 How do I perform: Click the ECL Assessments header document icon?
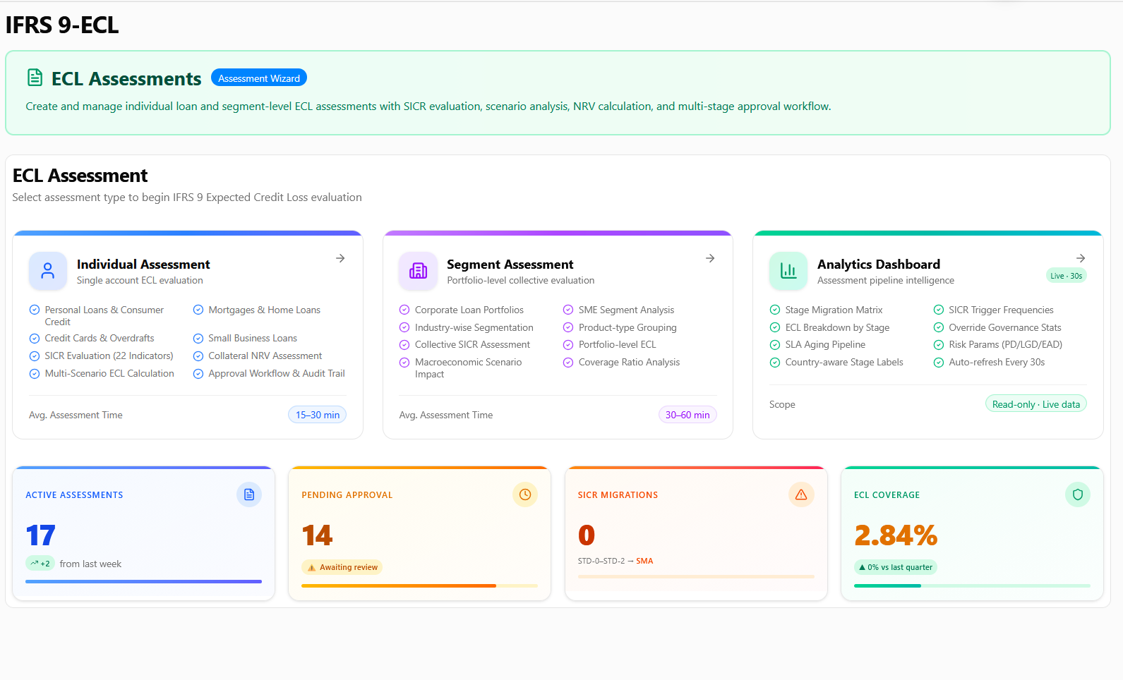point(35,78)
